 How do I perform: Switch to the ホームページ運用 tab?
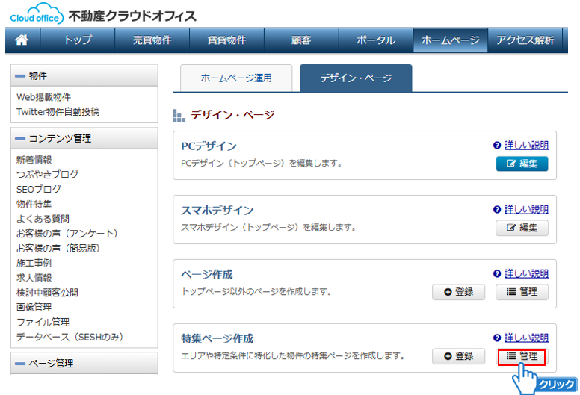click(236, 78)
